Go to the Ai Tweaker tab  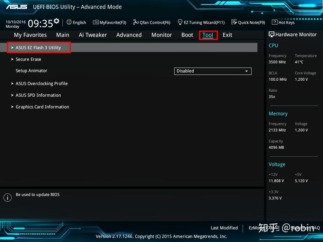tap(93, 35)
